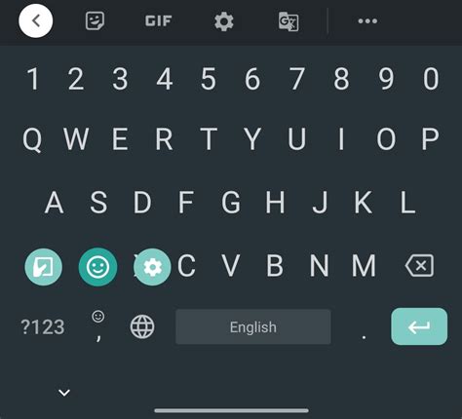Select the emoji smiley popup bubble
The height and width of the screenshot is (419, 462).
pos(97,267)
